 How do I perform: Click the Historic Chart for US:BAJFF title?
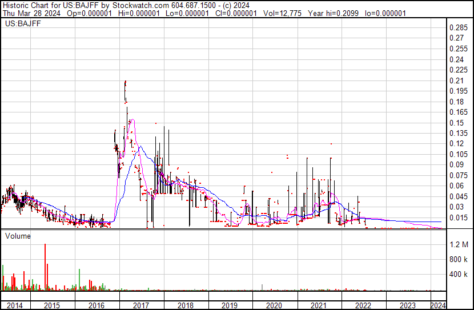click(x=50, y=6)
